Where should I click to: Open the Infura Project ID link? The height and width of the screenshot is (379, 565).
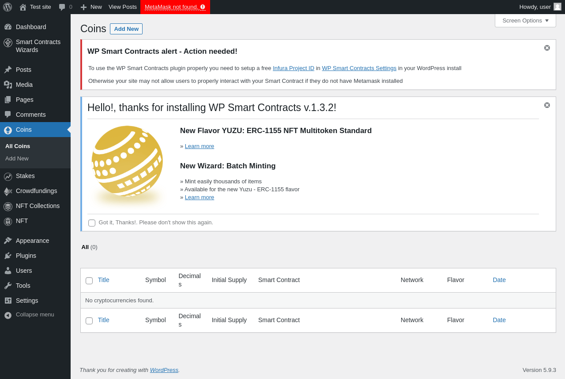pyautogui.click(x=294, y=68)
